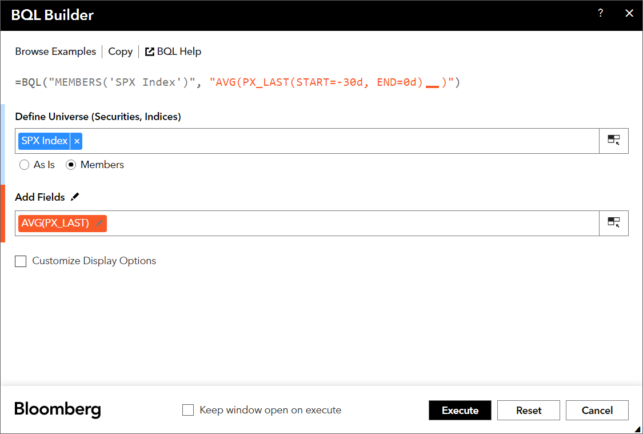This screenshot has height=434, width=643.
Task: Open Browse Examples
Action: pos(55,51)
